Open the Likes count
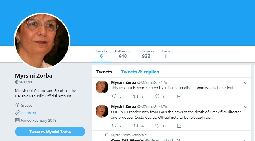 tap(165, 54)
